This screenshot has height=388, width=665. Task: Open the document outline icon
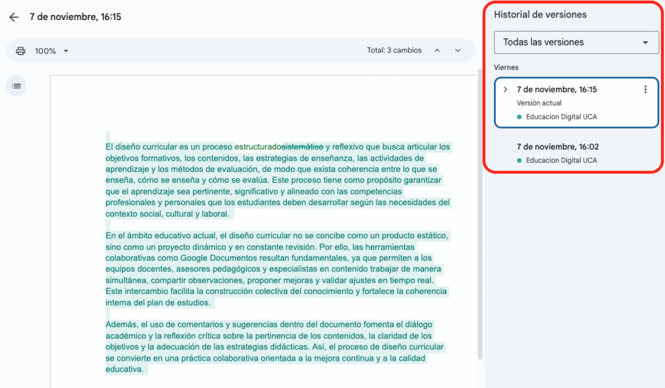pyautogui.click(x=16, y=86)
